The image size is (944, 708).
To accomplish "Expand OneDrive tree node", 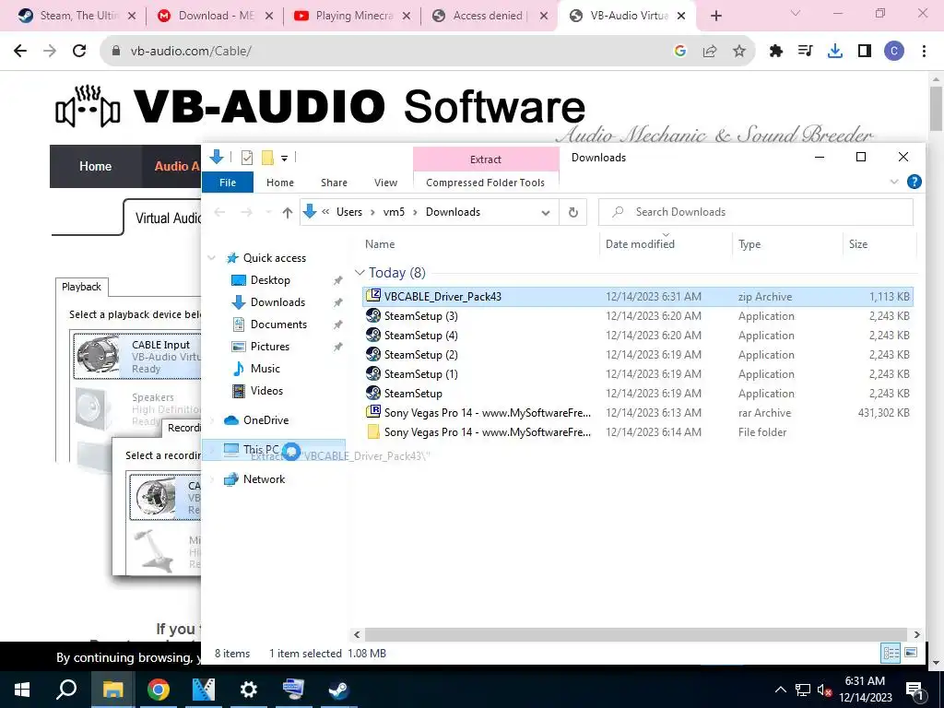I will 211,420.
